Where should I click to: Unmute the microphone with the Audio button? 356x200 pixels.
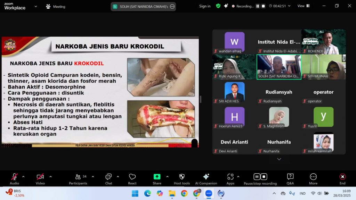tap(14, 177)
